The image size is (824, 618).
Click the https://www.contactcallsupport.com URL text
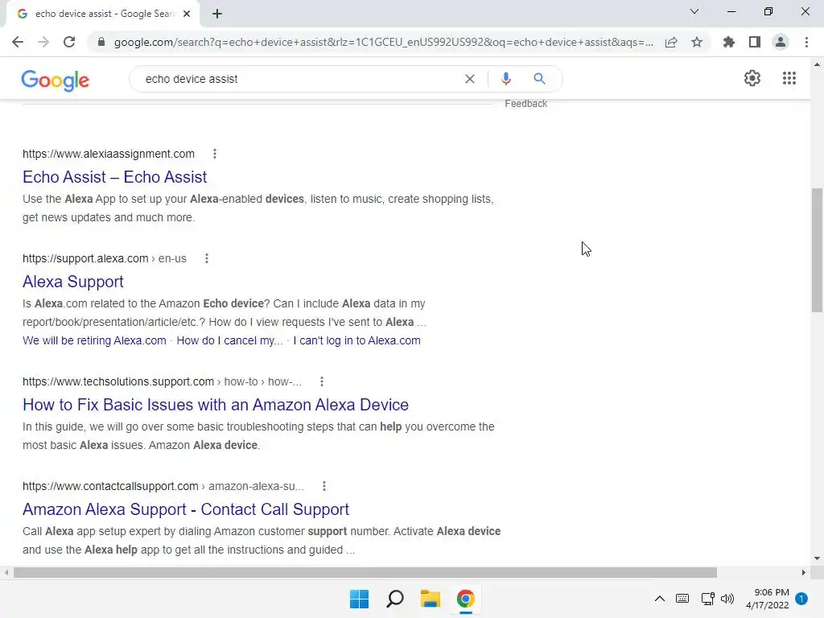tap(110, 486)
